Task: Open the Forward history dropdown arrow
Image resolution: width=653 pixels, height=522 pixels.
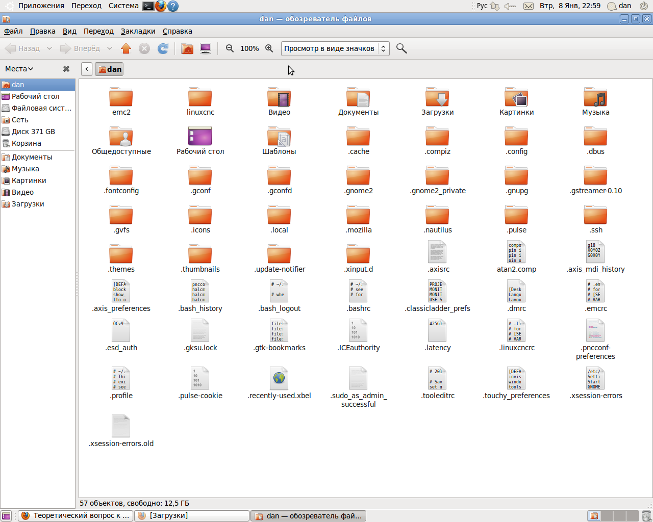Action: tap(109, 48)
